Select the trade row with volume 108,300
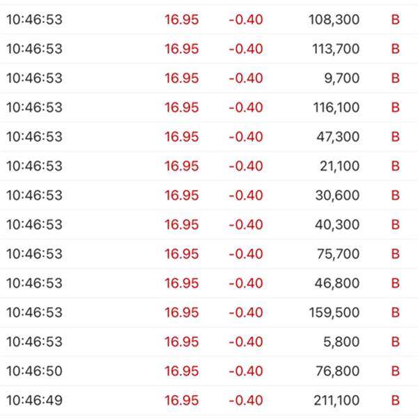This screenshot has width=418, height=418. pos(209,20)
